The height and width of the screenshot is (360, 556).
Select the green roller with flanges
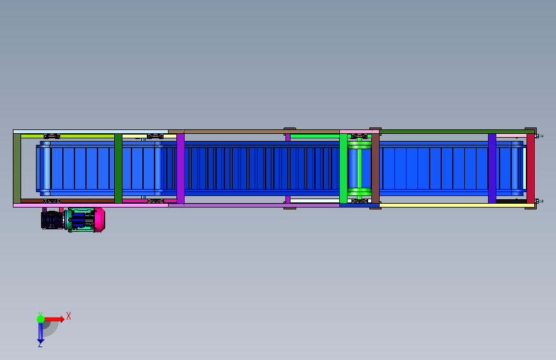click(359, 168)
